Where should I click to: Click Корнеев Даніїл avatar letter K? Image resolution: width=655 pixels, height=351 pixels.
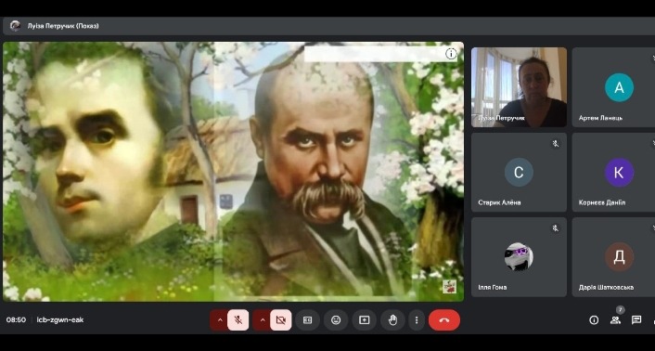point(619,172)
